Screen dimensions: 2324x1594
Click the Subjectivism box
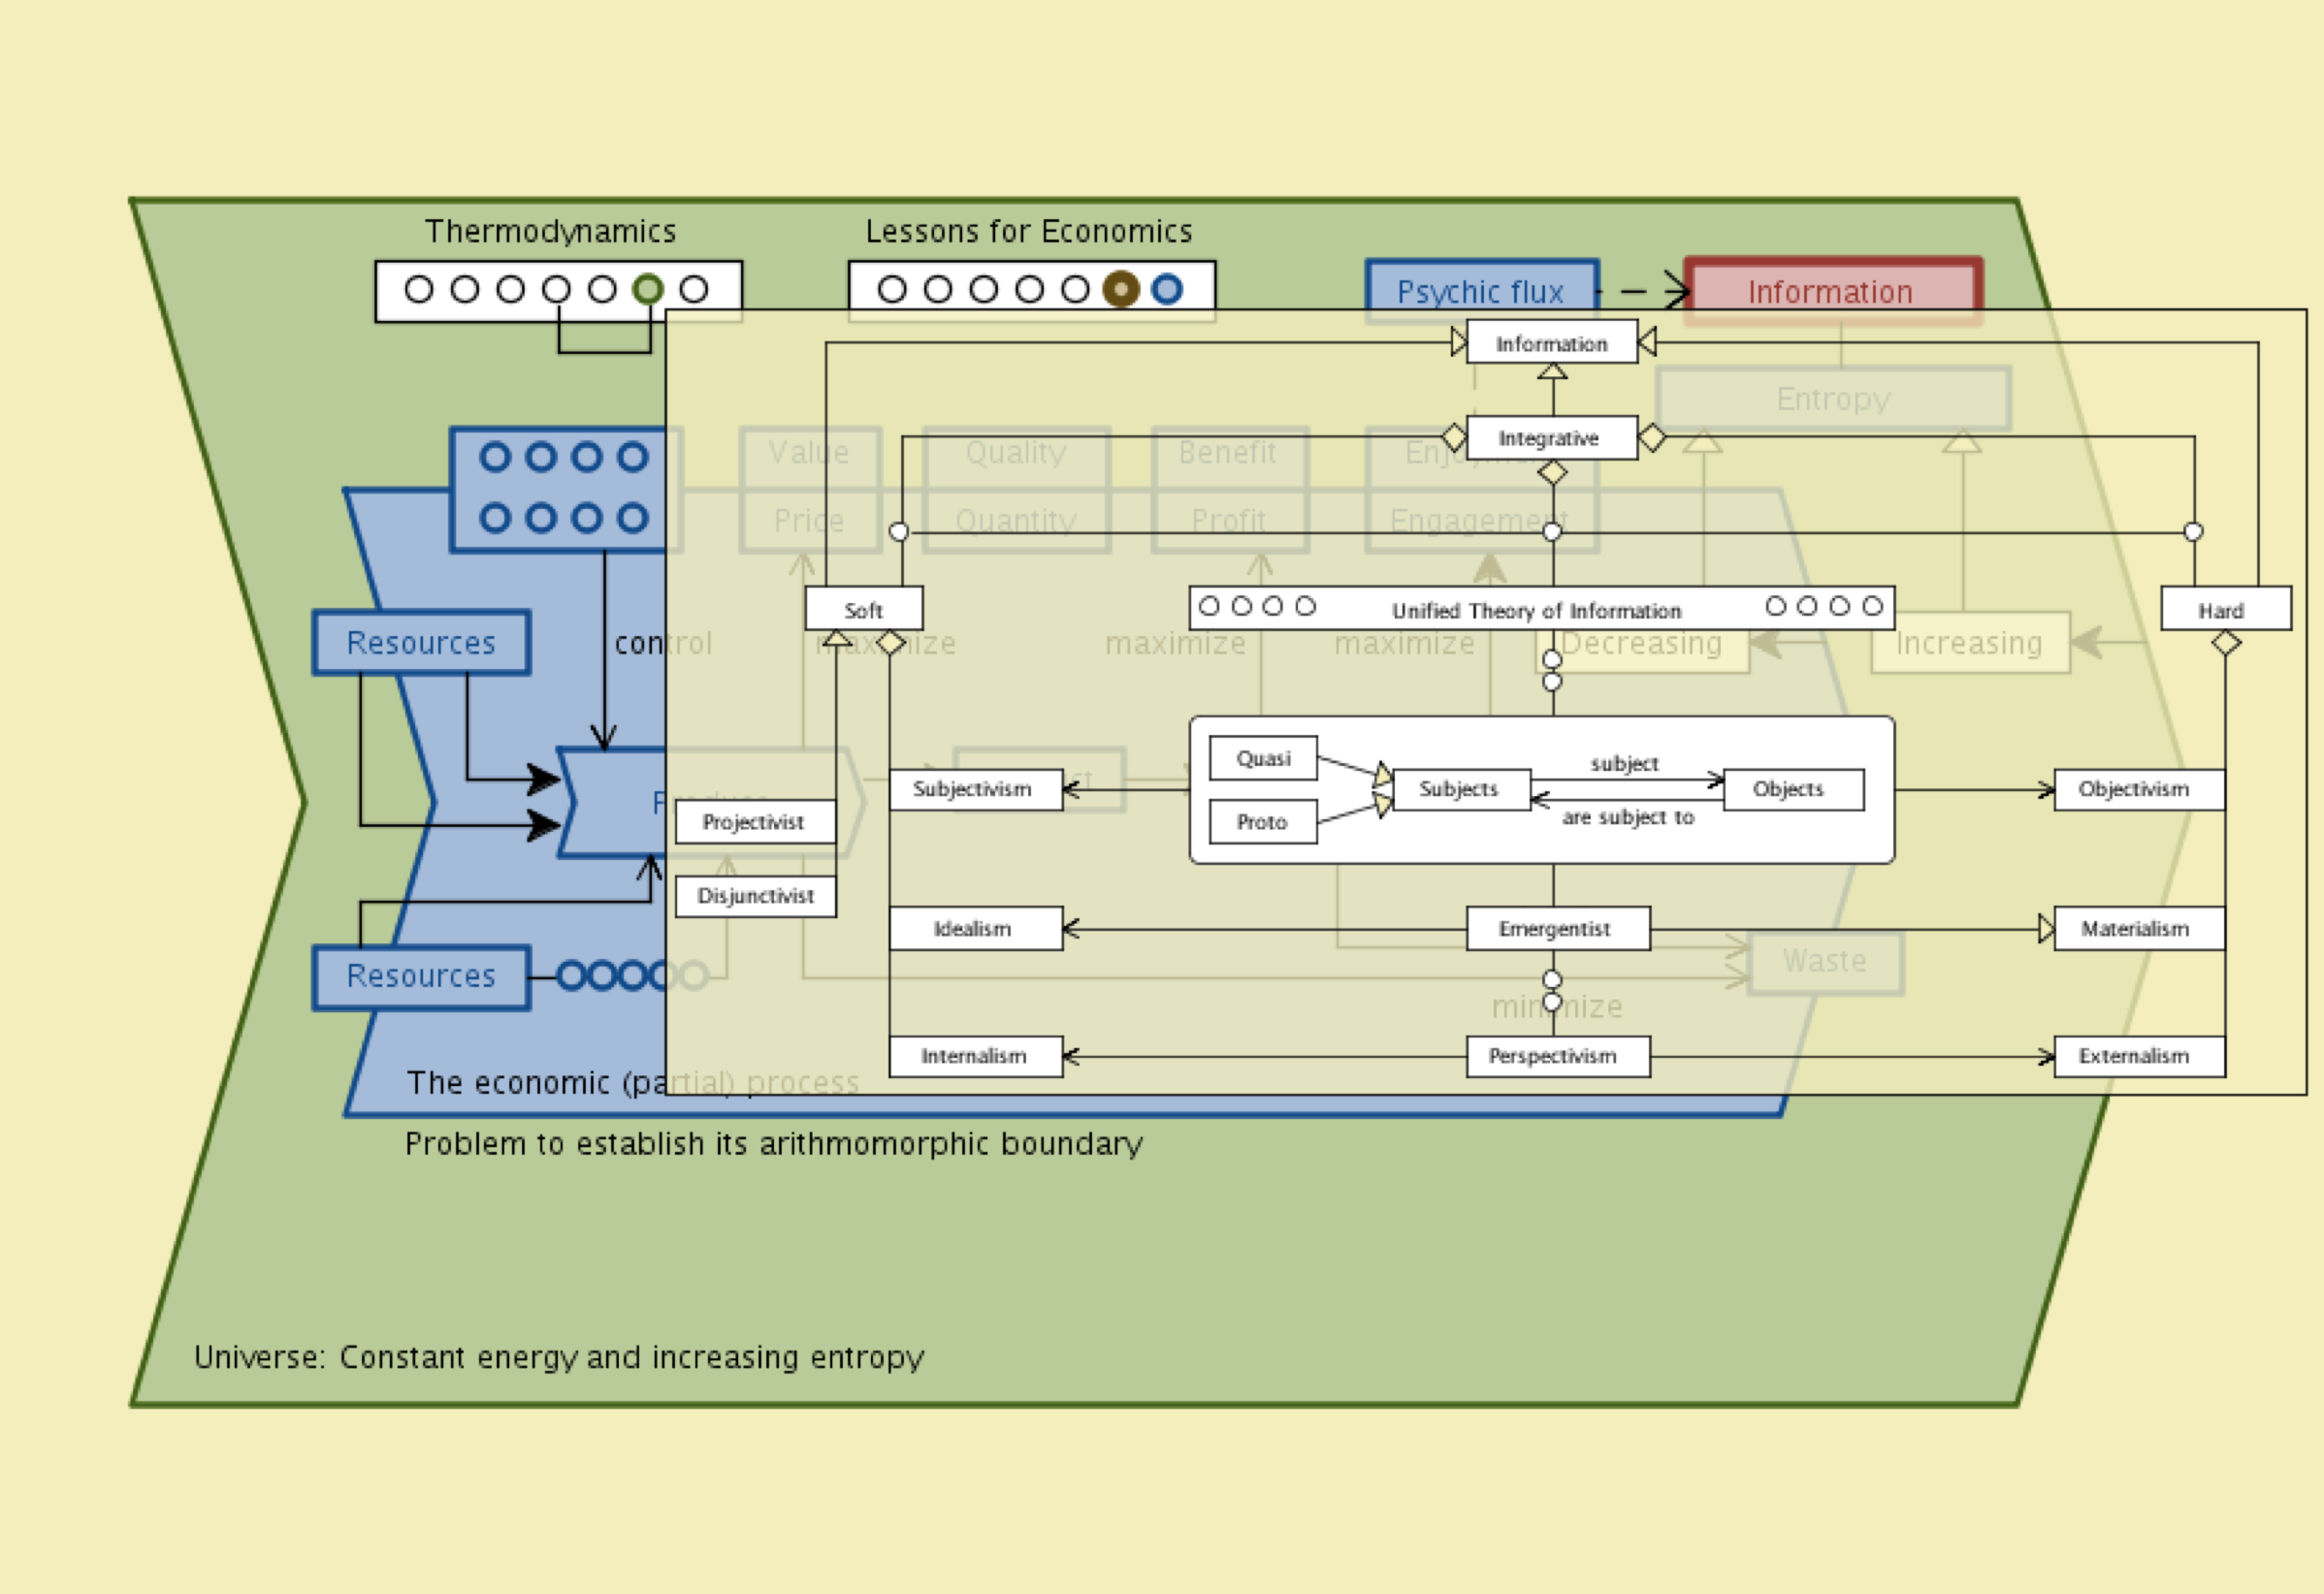pos(975,789)
